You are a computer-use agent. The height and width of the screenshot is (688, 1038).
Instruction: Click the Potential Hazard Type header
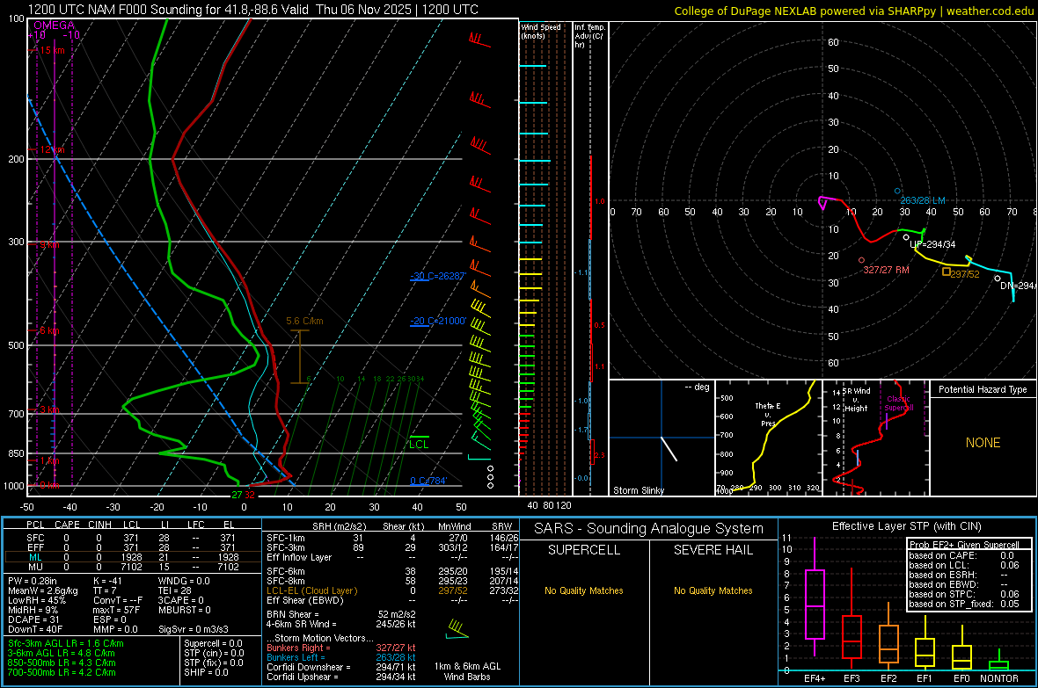983,389
